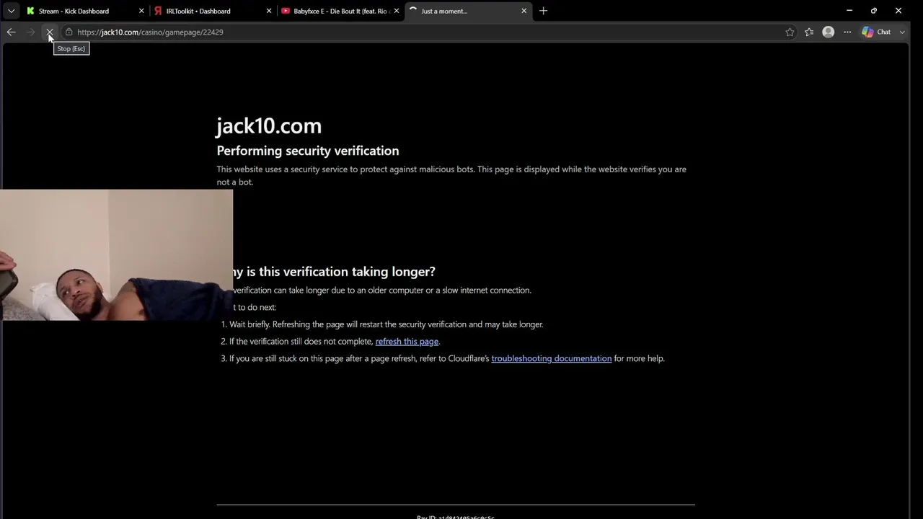The image size is (923, 519).
Task: Switch to Babyfxce E Die Bout It tab
Action: (x=340, y=11)
